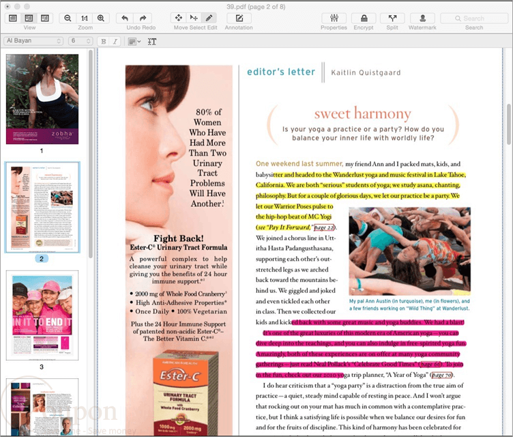Click the 'Kaitlin Quistgaard' author name
513x437 pixels.
tap(366, 73)
